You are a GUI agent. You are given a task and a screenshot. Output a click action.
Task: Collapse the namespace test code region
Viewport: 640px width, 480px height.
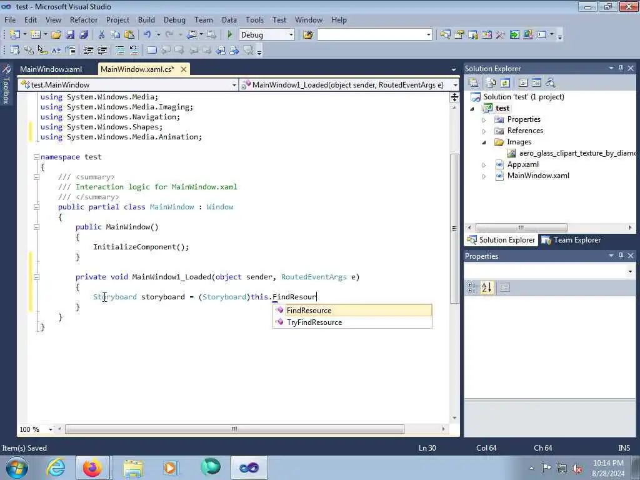coord(36,157)
